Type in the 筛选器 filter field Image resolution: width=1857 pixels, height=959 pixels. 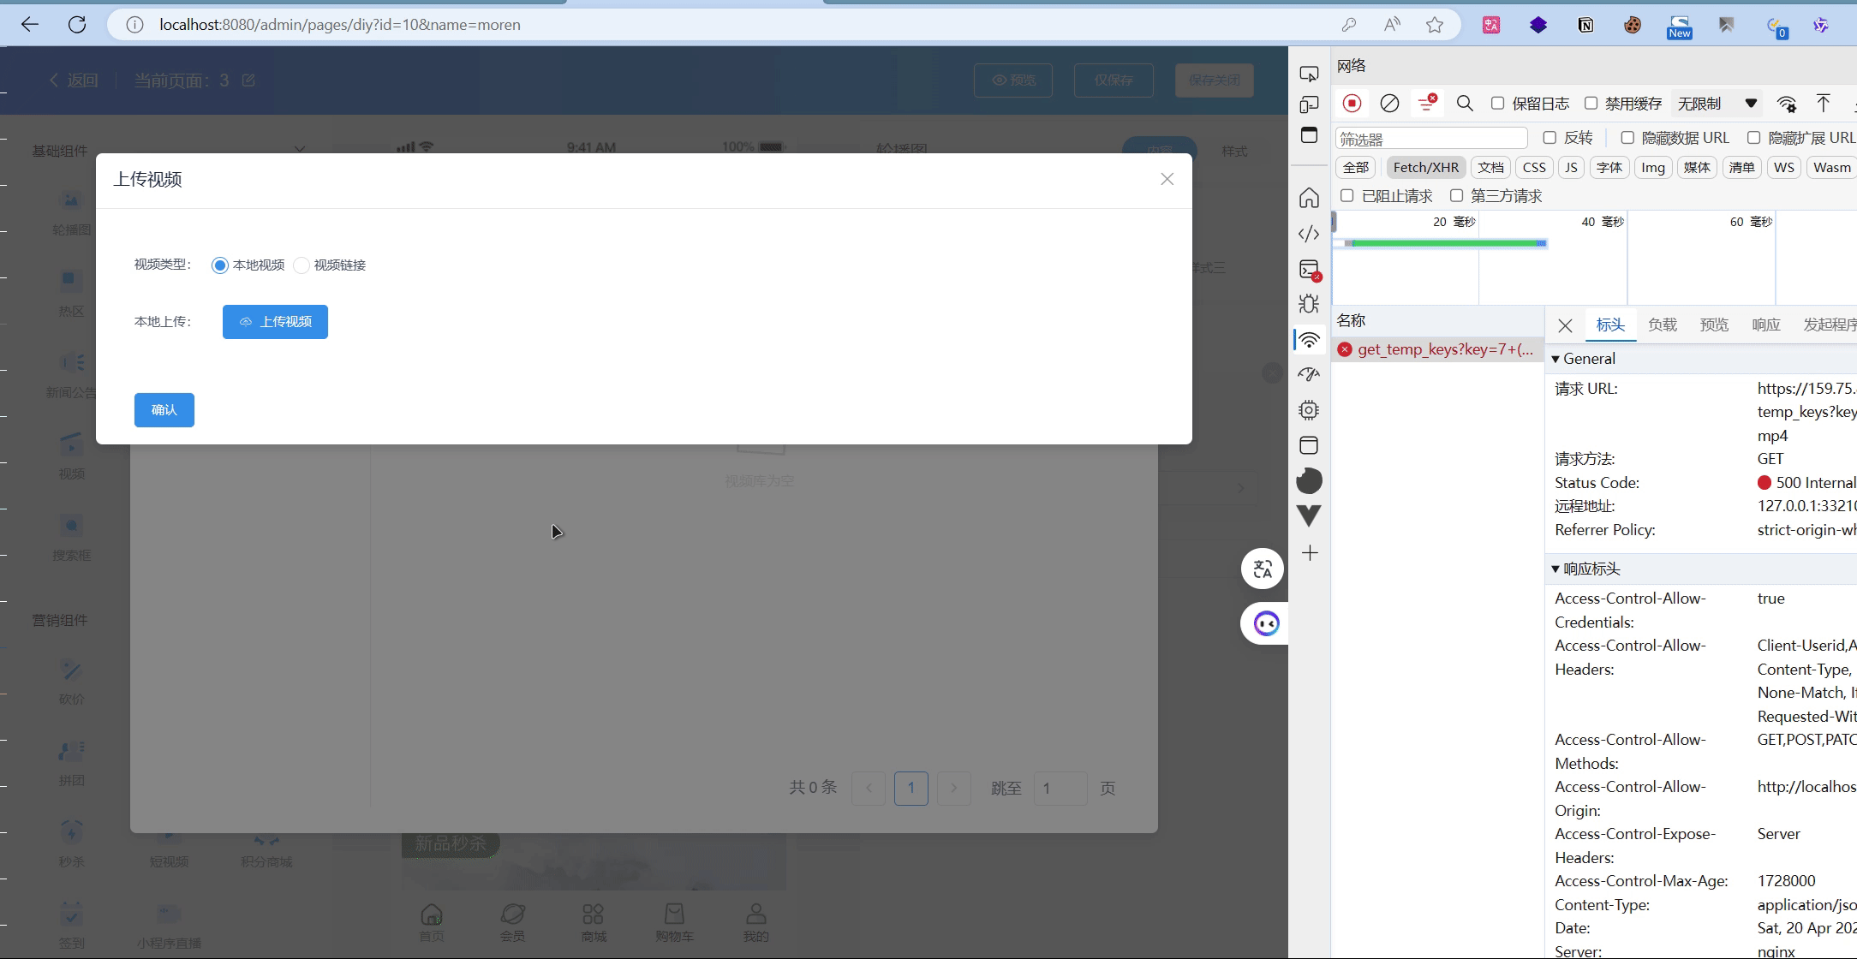pyautogui.click(x=1432, y=137)
